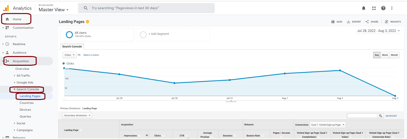Open the Clicks metric dropdown

[69, 55]
